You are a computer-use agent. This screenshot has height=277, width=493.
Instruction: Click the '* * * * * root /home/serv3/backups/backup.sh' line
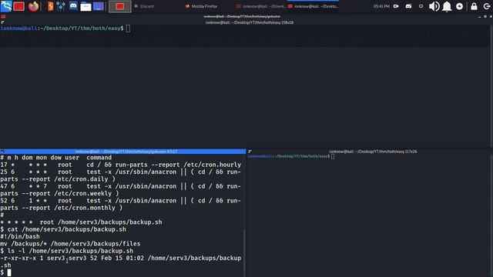81,222
